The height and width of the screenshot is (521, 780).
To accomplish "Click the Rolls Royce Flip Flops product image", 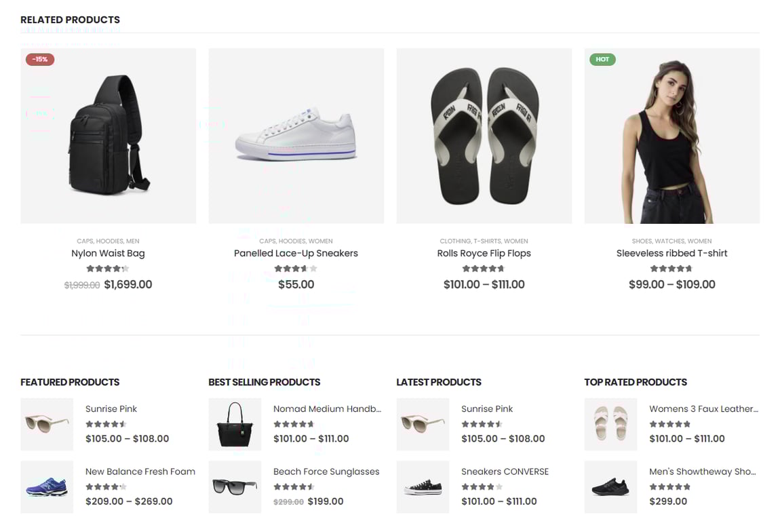I will click(x=484, y=135).
